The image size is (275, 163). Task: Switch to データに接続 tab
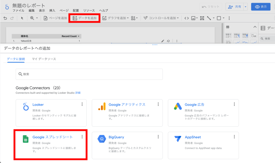[16, 59]
